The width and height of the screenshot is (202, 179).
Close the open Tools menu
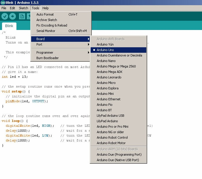click(x=35, y=8)
